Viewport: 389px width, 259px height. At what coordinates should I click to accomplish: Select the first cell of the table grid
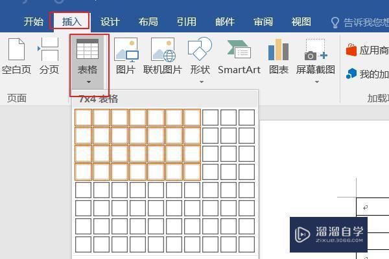pos(83,117)
